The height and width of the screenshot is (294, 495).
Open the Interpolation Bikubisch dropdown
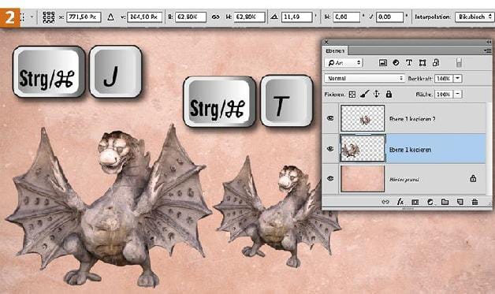point(475,17)
